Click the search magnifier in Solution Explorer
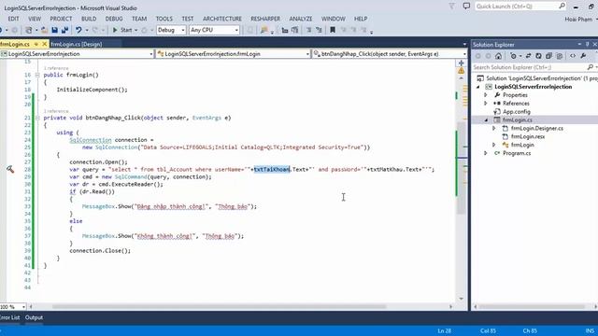Viewport: 598px width, 336px height. [x=591, y=67]
